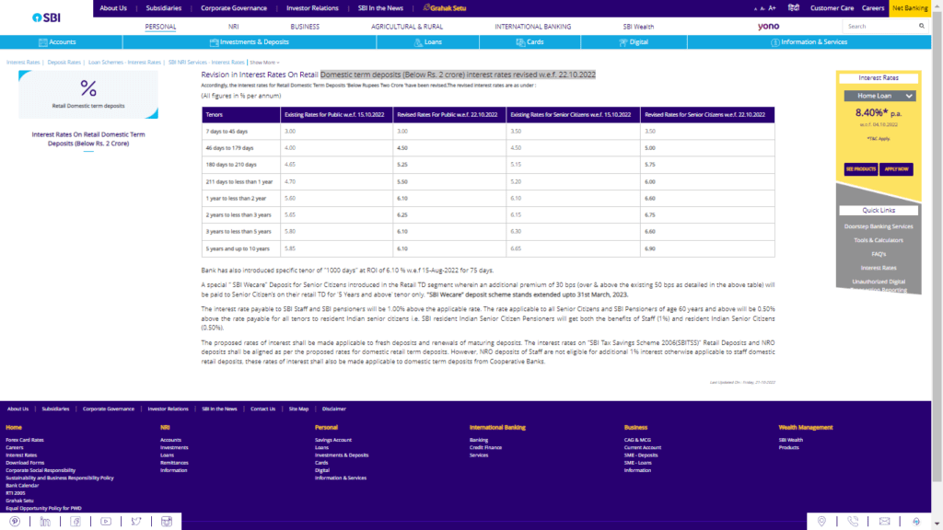Click the phone call icon at bottom right
Viewport: 943px width, 530px height.
point(853,521)
